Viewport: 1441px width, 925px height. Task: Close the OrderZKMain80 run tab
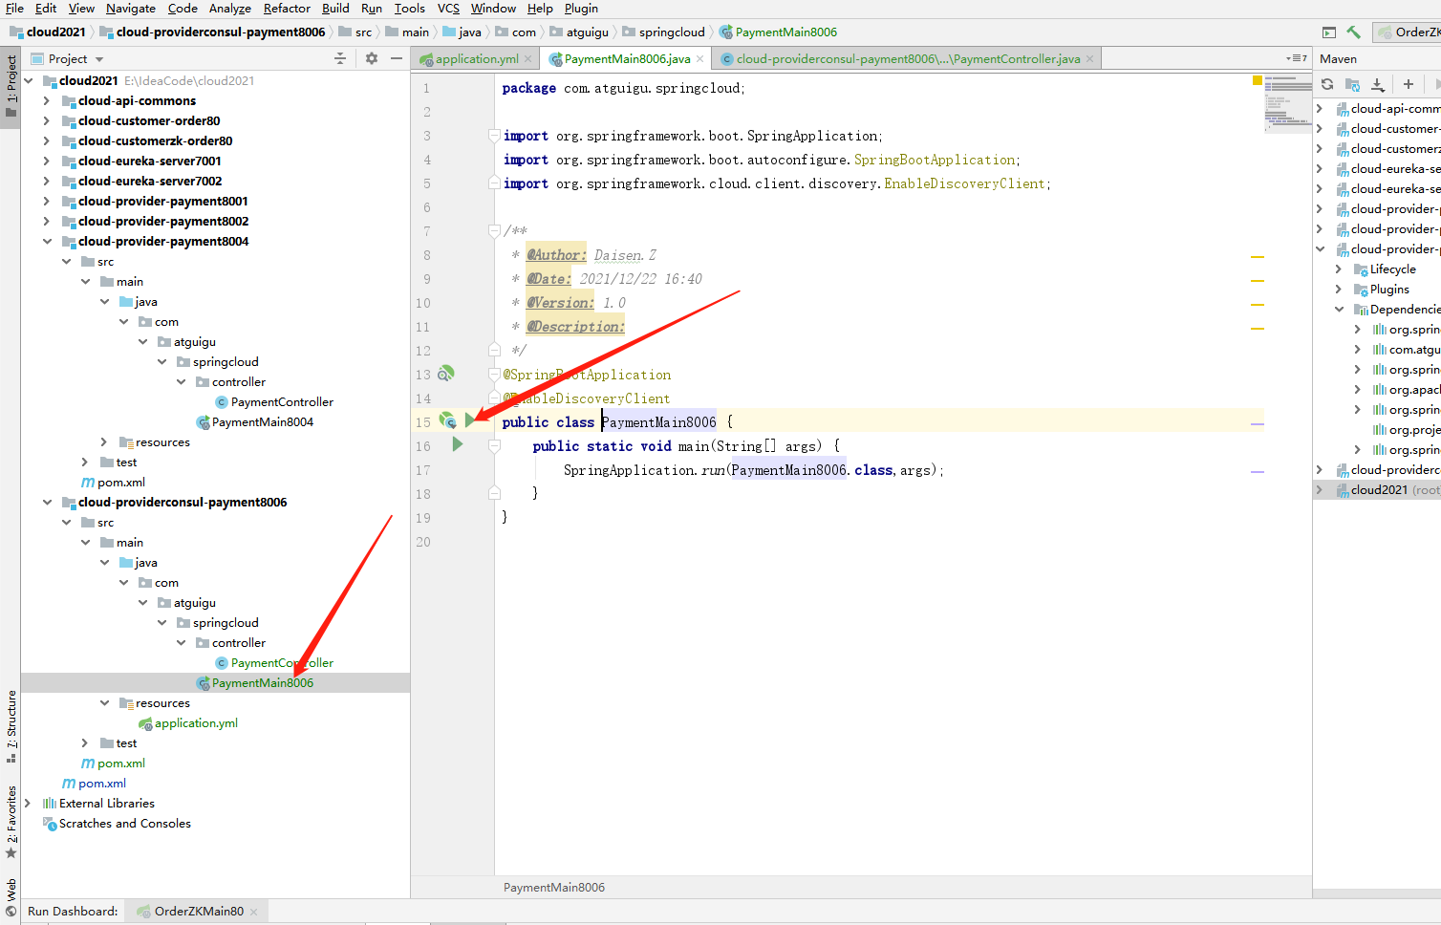tap(253, 912)
